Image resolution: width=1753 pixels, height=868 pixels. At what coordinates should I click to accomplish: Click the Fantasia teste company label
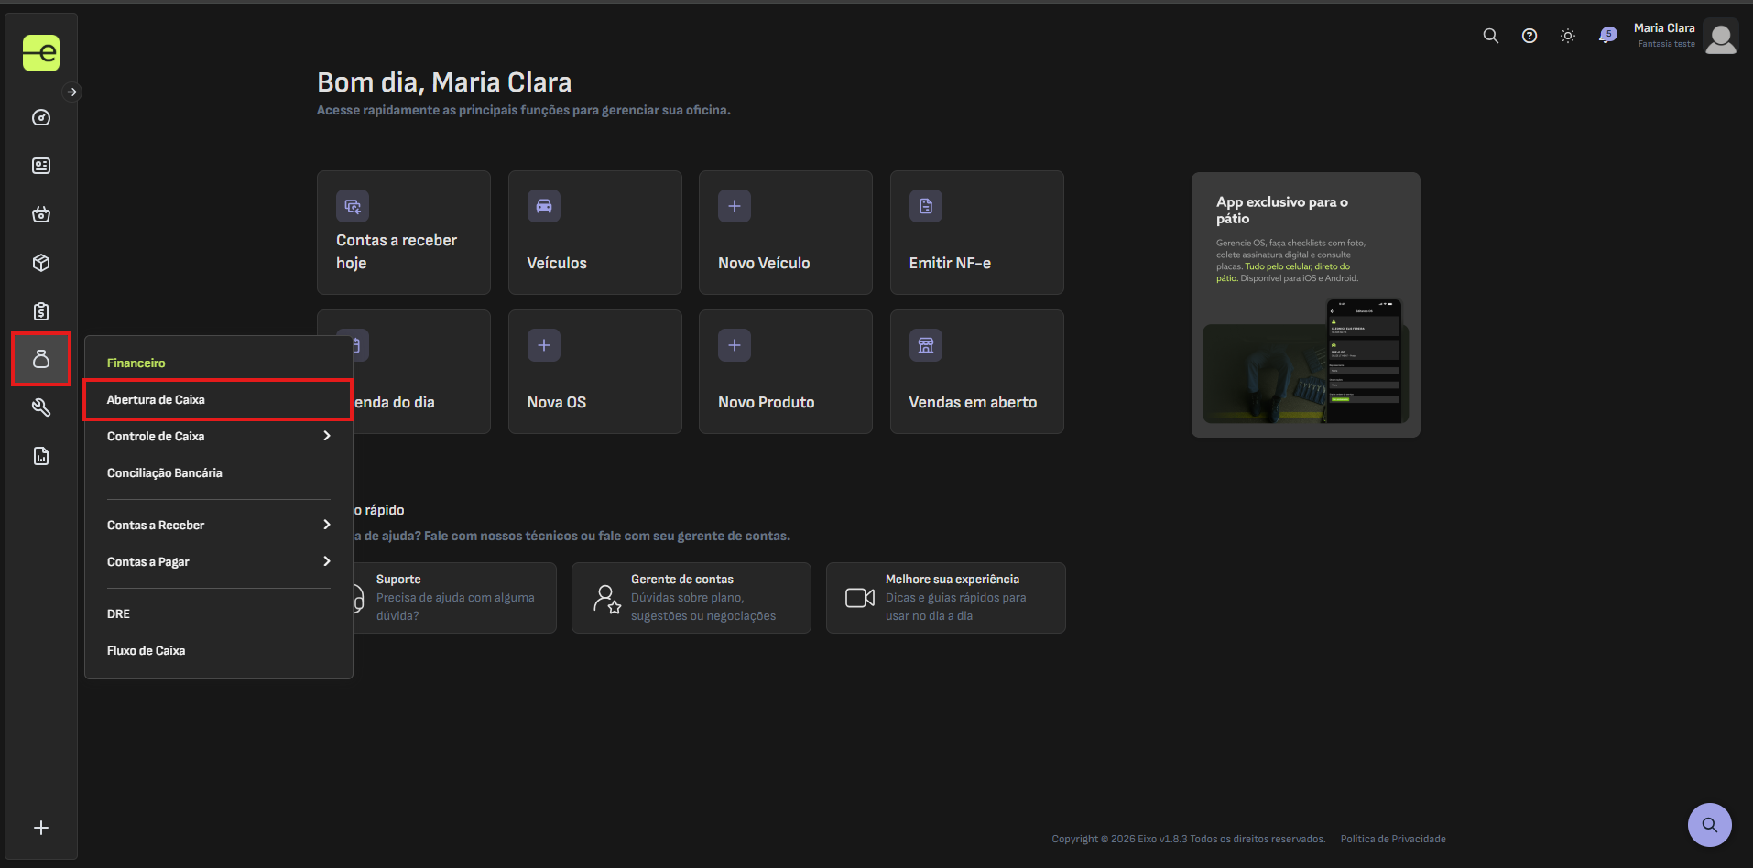1666,44
